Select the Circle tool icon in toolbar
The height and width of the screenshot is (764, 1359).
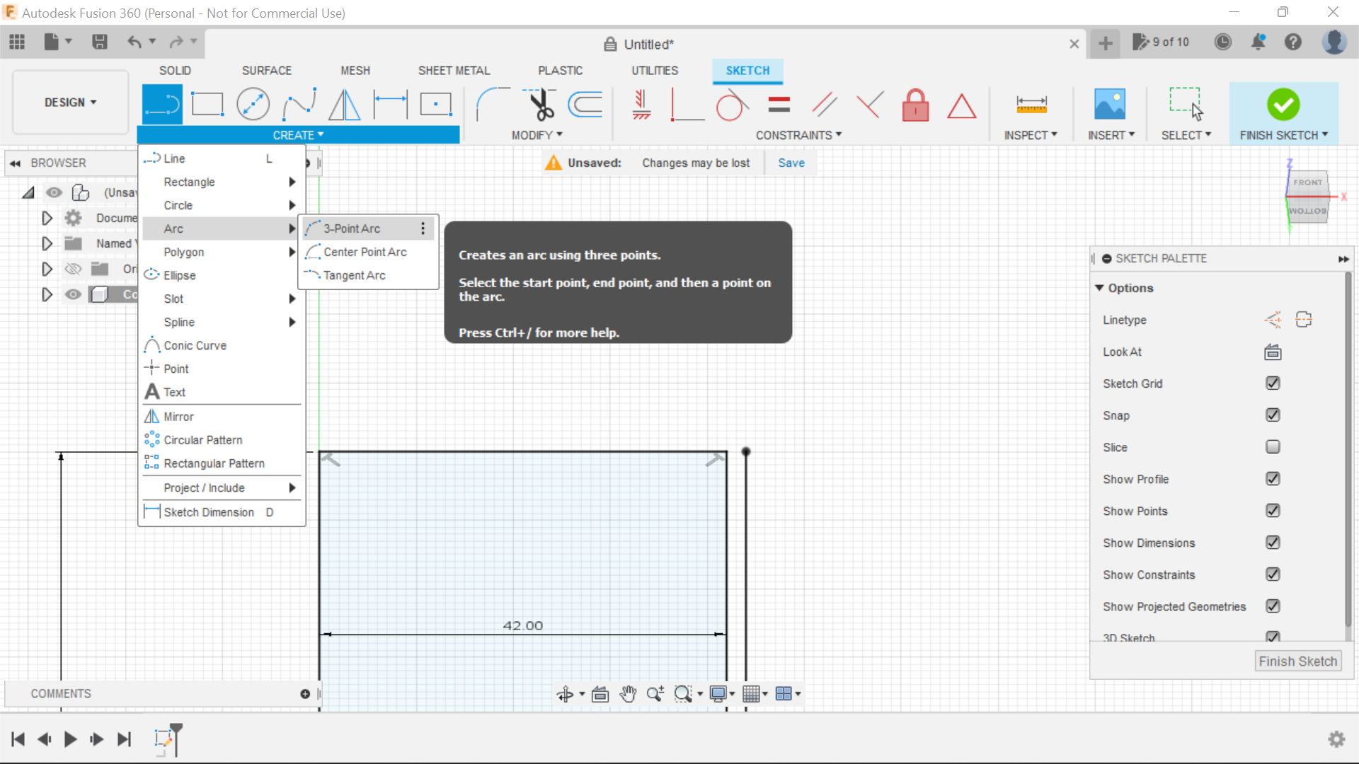[253, 105]
